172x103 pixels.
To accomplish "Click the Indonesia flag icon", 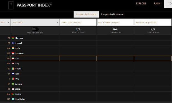I will [x=13, y=53].
